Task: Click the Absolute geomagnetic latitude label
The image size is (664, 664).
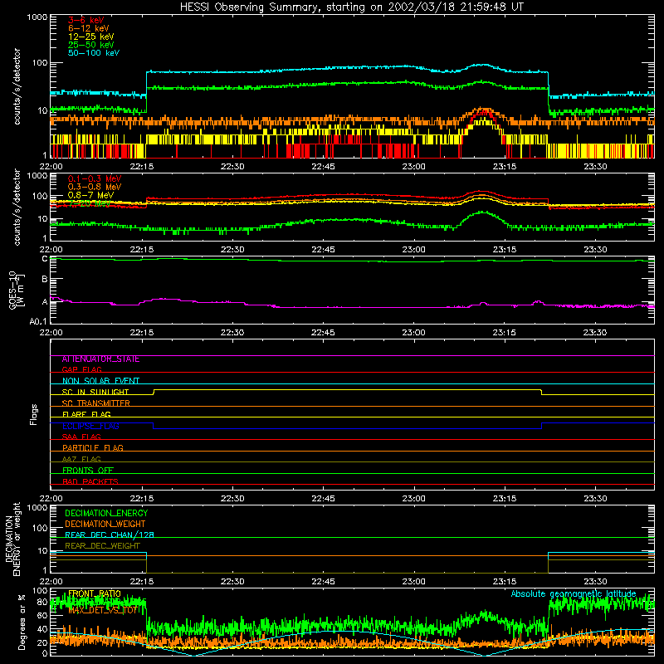Action: click(x=574, y=594)
